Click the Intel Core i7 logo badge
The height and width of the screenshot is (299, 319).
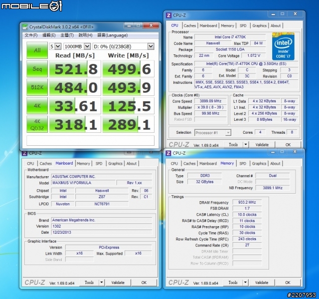283,46
